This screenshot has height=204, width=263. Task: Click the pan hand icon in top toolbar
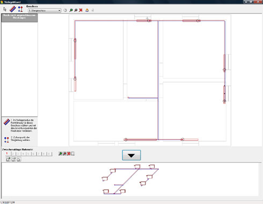(x=65, y=10)
